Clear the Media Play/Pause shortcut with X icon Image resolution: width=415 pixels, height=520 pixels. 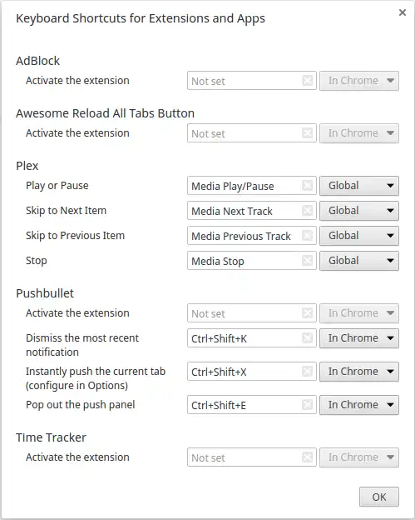[308, 186]
